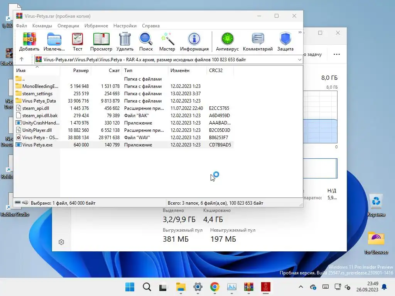The image size is (395, 296).
Task: Open the Корзина recycle bin icon
Action: pos(376,205)
